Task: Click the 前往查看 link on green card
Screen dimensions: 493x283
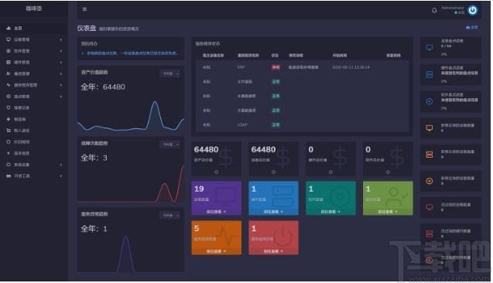Action: pyautogui.click(x=388, y=212)
